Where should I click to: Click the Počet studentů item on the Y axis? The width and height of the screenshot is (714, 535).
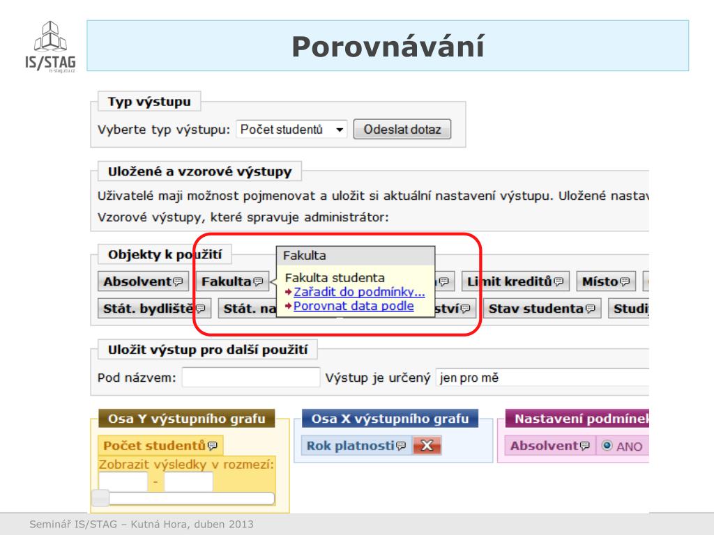(160, 445)
